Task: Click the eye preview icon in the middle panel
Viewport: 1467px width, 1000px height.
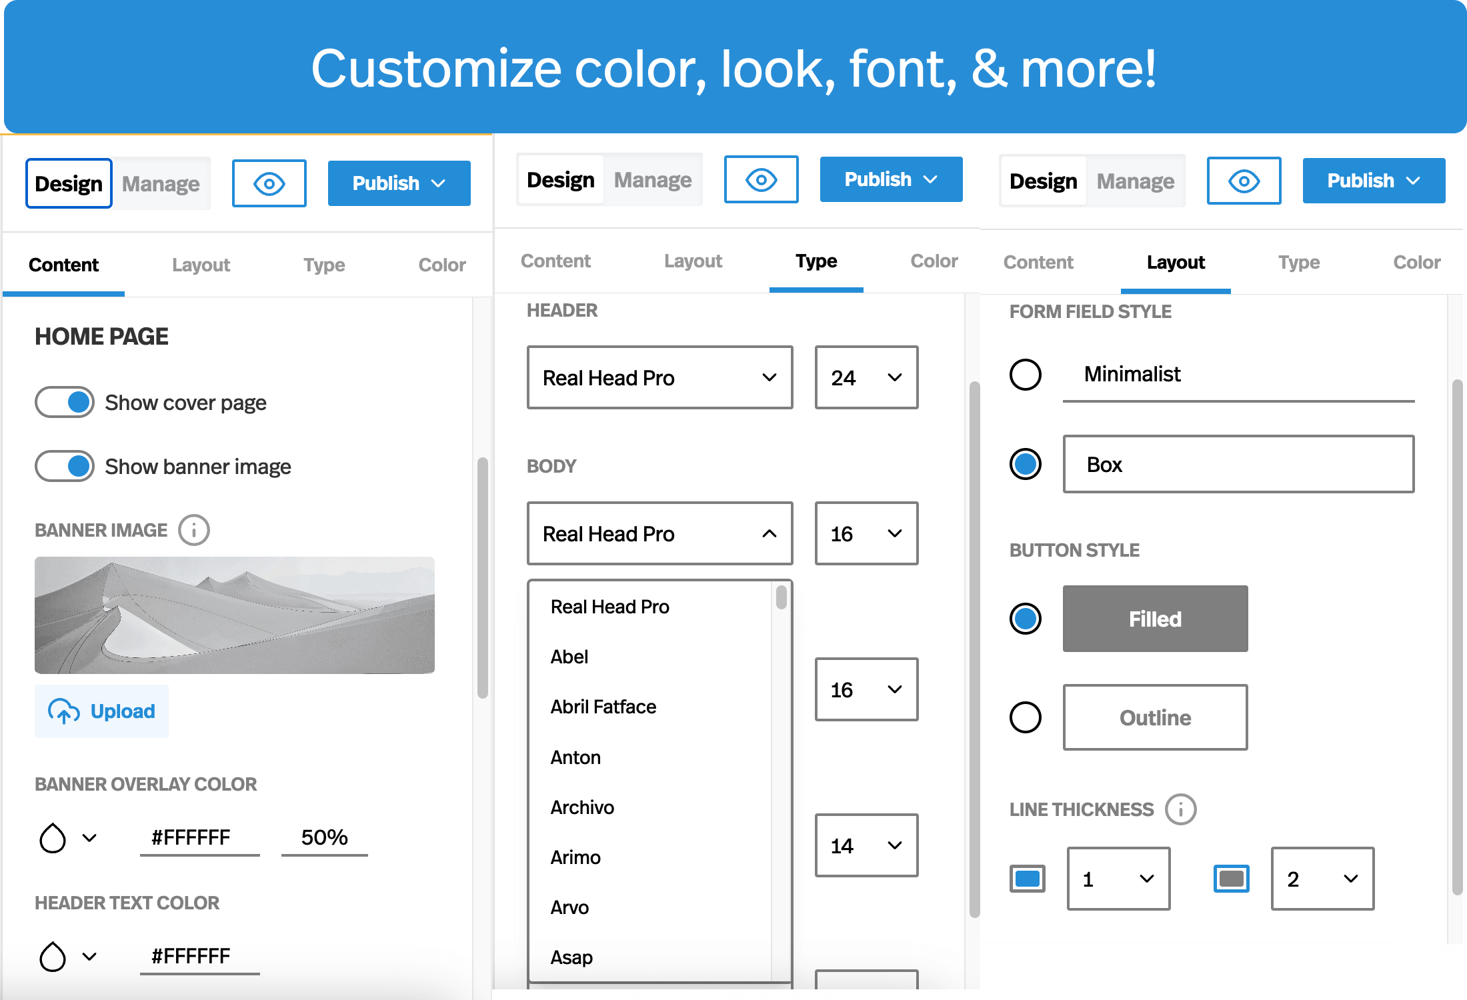Action: pyautogui.click(x=761, y=179)
